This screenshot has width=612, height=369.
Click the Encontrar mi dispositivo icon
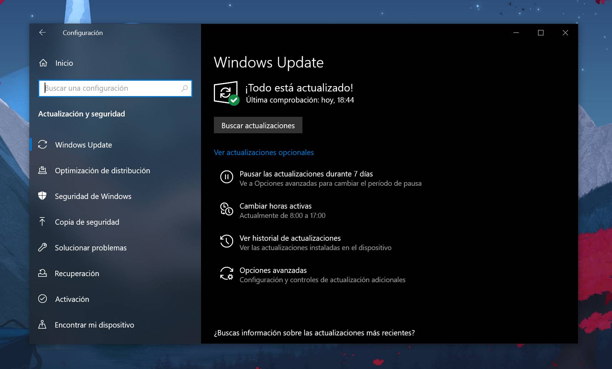tap(42, 324)
